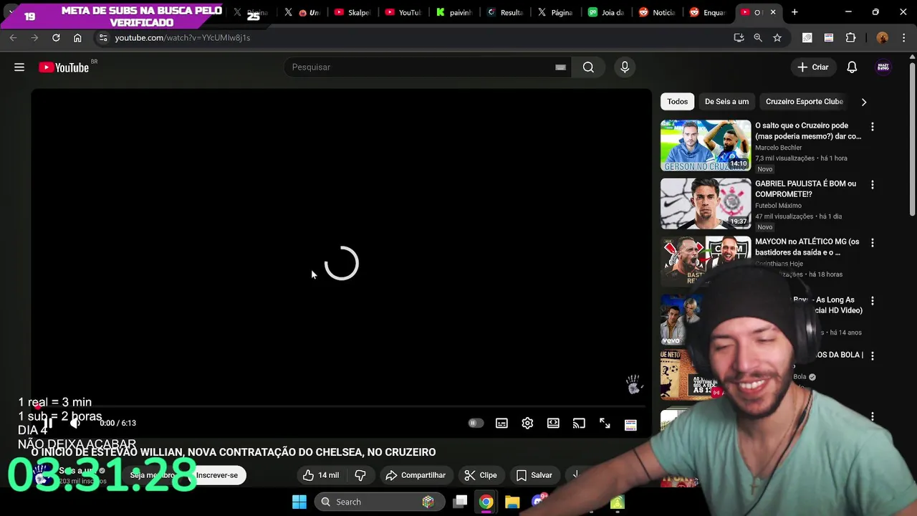Open Chrome home page button

77,38
